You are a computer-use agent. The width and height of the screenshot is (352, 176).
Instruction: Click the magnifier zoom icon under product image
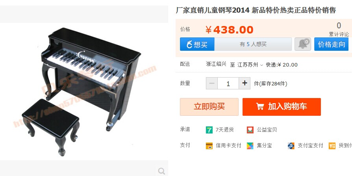pyautogui.click(x=161, y=171)
